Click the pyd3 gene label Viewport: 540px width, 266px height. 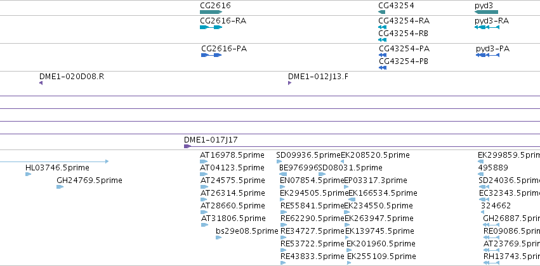point(484,6)
